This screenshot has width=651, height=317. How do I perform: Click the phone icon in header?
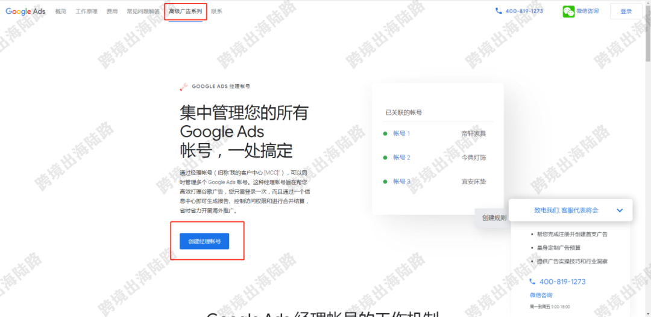click(498, 11)
